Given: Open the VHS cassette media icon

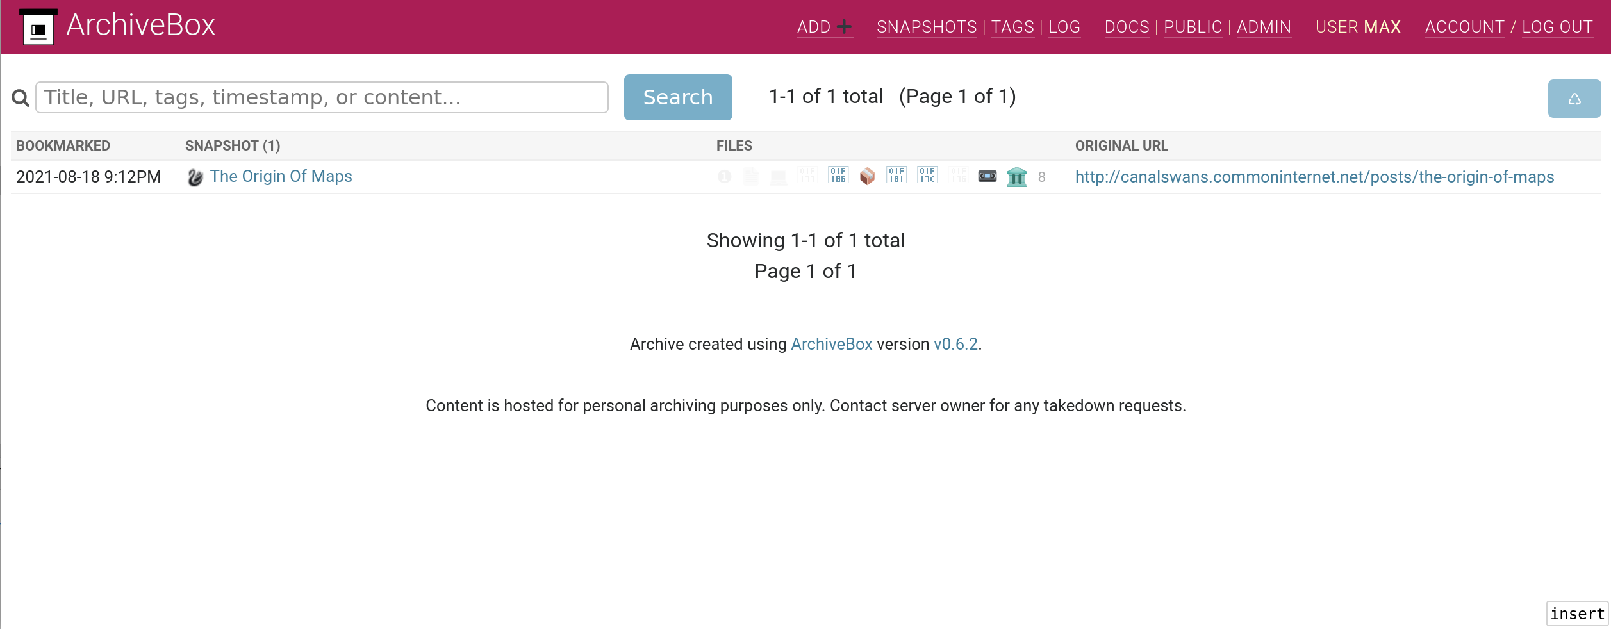Looking at the screenshot, I should pos(987,176).
